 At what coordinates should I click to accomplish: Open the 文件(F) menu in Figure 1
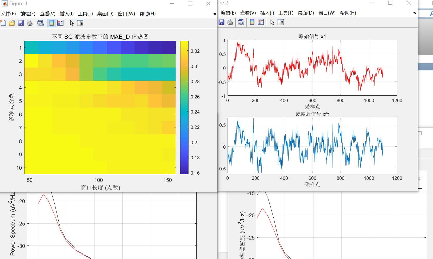click(8, 14)
